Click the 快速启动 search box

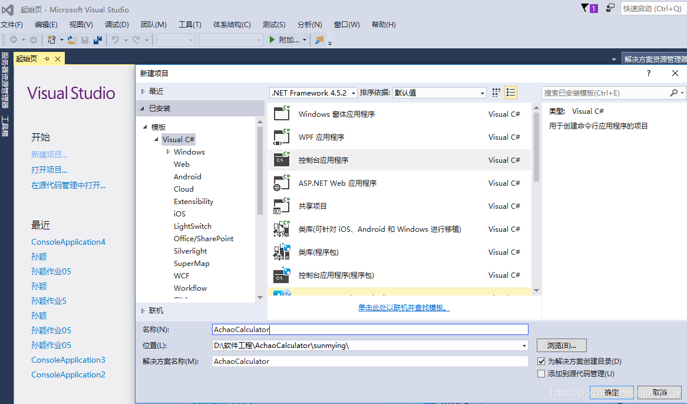(652, 8)
